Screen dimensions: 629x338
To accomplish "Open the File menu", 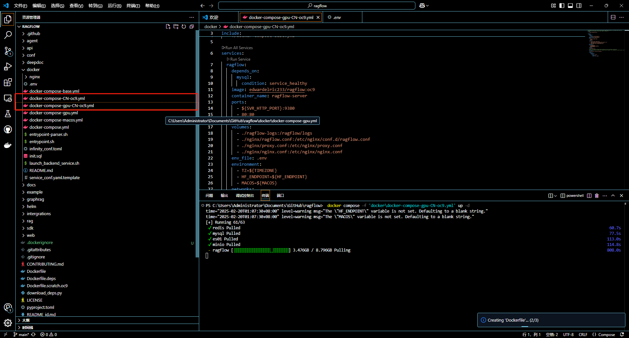I will coord(20,6).
